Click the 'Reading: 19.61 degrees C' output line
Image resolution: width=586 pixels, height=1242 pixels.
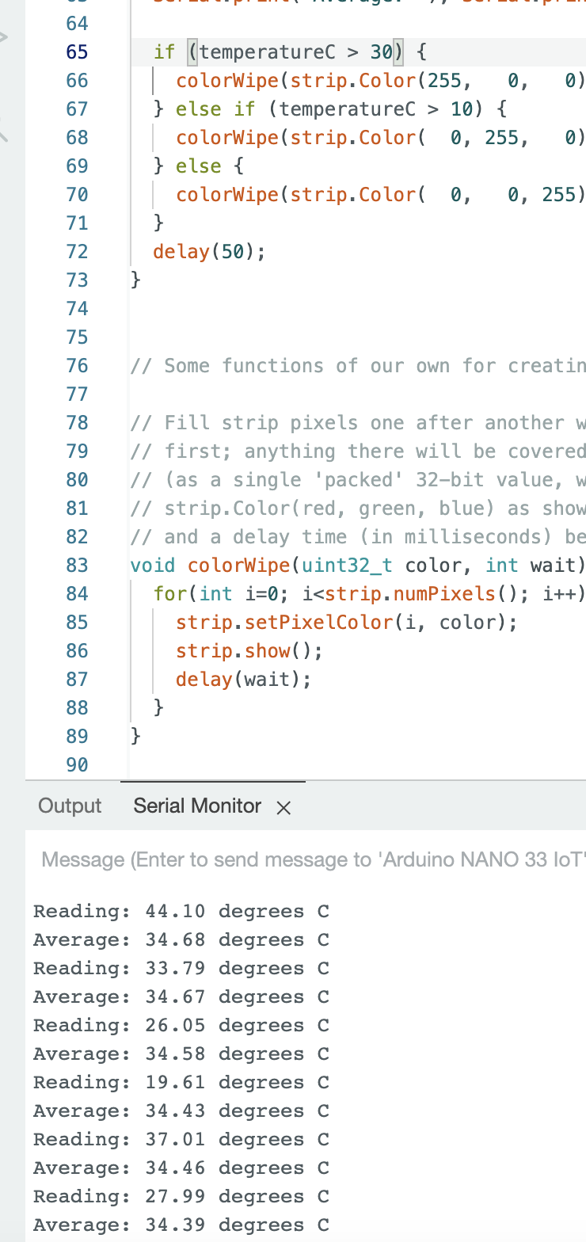[x=181, y=1083]
